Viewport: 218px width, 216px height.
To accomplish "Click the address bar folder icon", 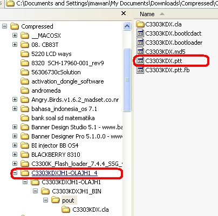I will pos(10,4).
